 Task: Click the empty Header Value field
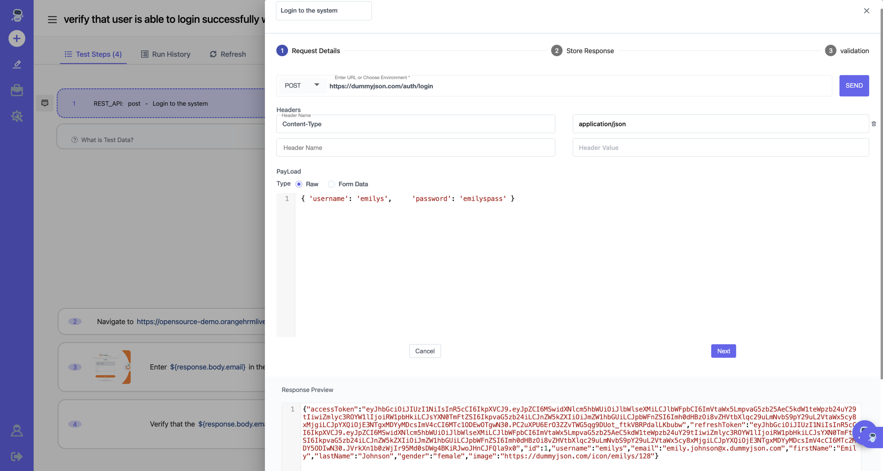click(720, 148)
